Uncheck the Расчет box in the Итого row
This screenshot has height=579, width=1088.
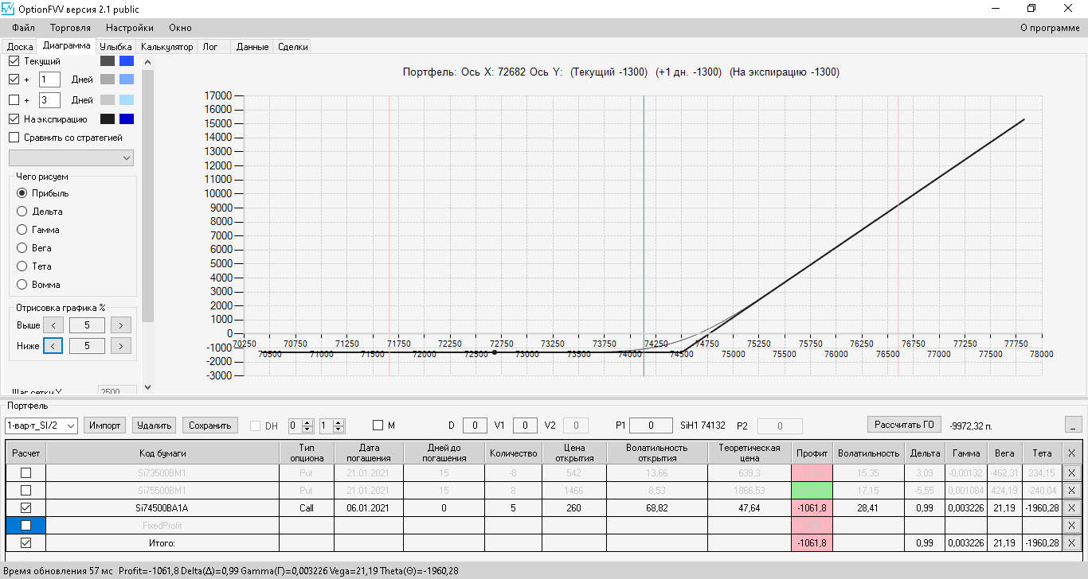coord(25,542)
